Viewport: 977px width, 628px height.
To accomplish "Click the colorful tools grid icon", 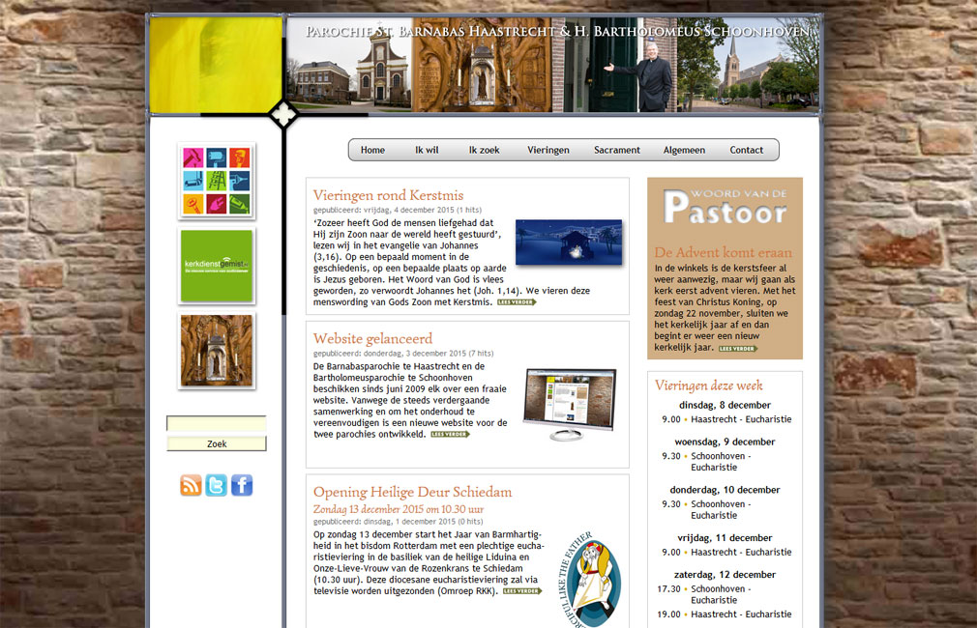I will click(217, 181).
